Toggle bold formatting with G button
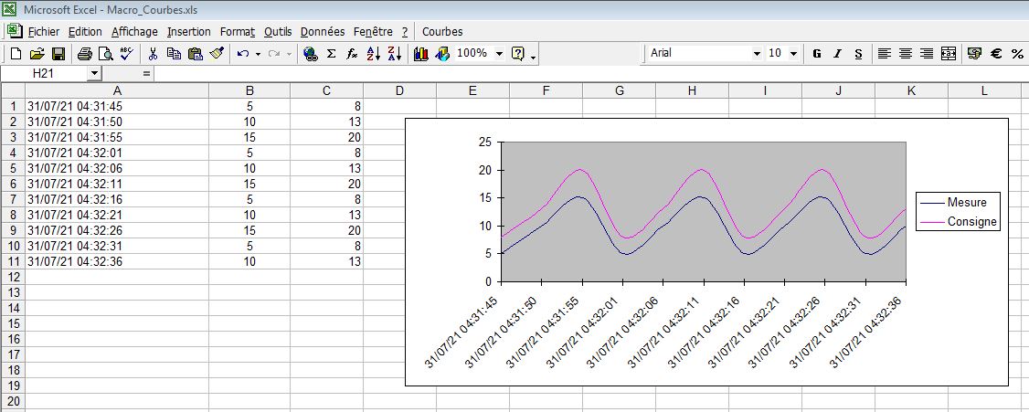 pyautogui.click(x=817, y=54)
